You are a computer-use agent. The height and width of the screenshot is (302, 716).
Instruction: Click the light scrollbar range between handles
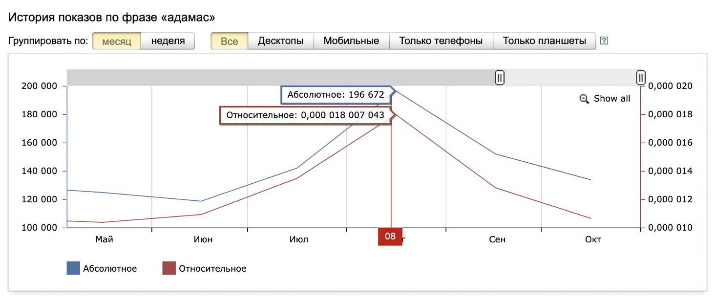[570, 77]
